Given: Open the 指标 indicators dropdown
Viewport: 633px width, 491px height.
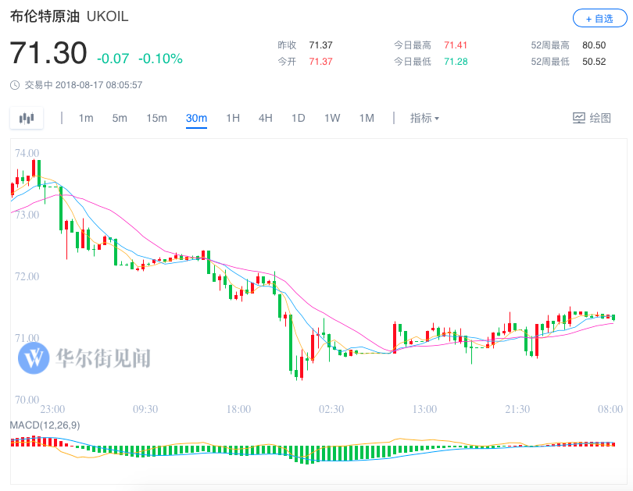Looking at the screenshot, I should pyautogui.click(x=424, y=118).
